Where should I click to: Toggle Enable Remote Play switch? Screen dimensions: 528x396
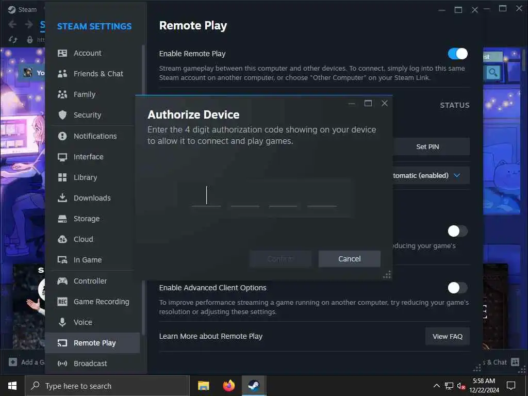click(458, 54)
